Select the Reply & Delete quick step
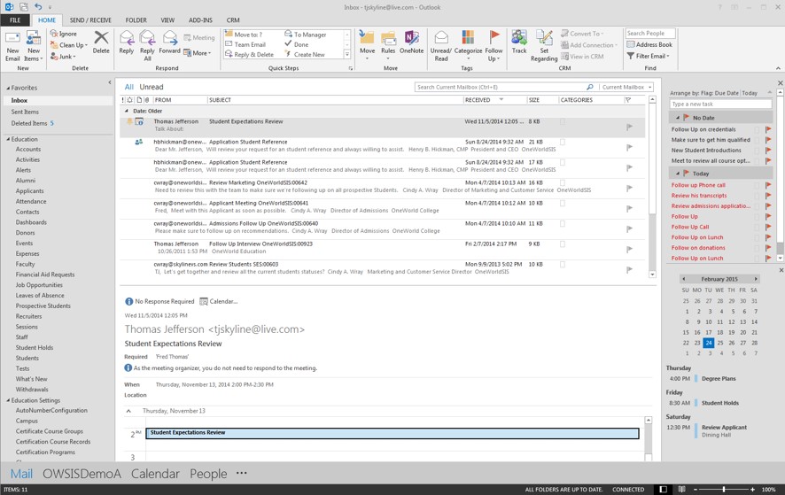Screen dimensions: 785x495 click(249, 55)
